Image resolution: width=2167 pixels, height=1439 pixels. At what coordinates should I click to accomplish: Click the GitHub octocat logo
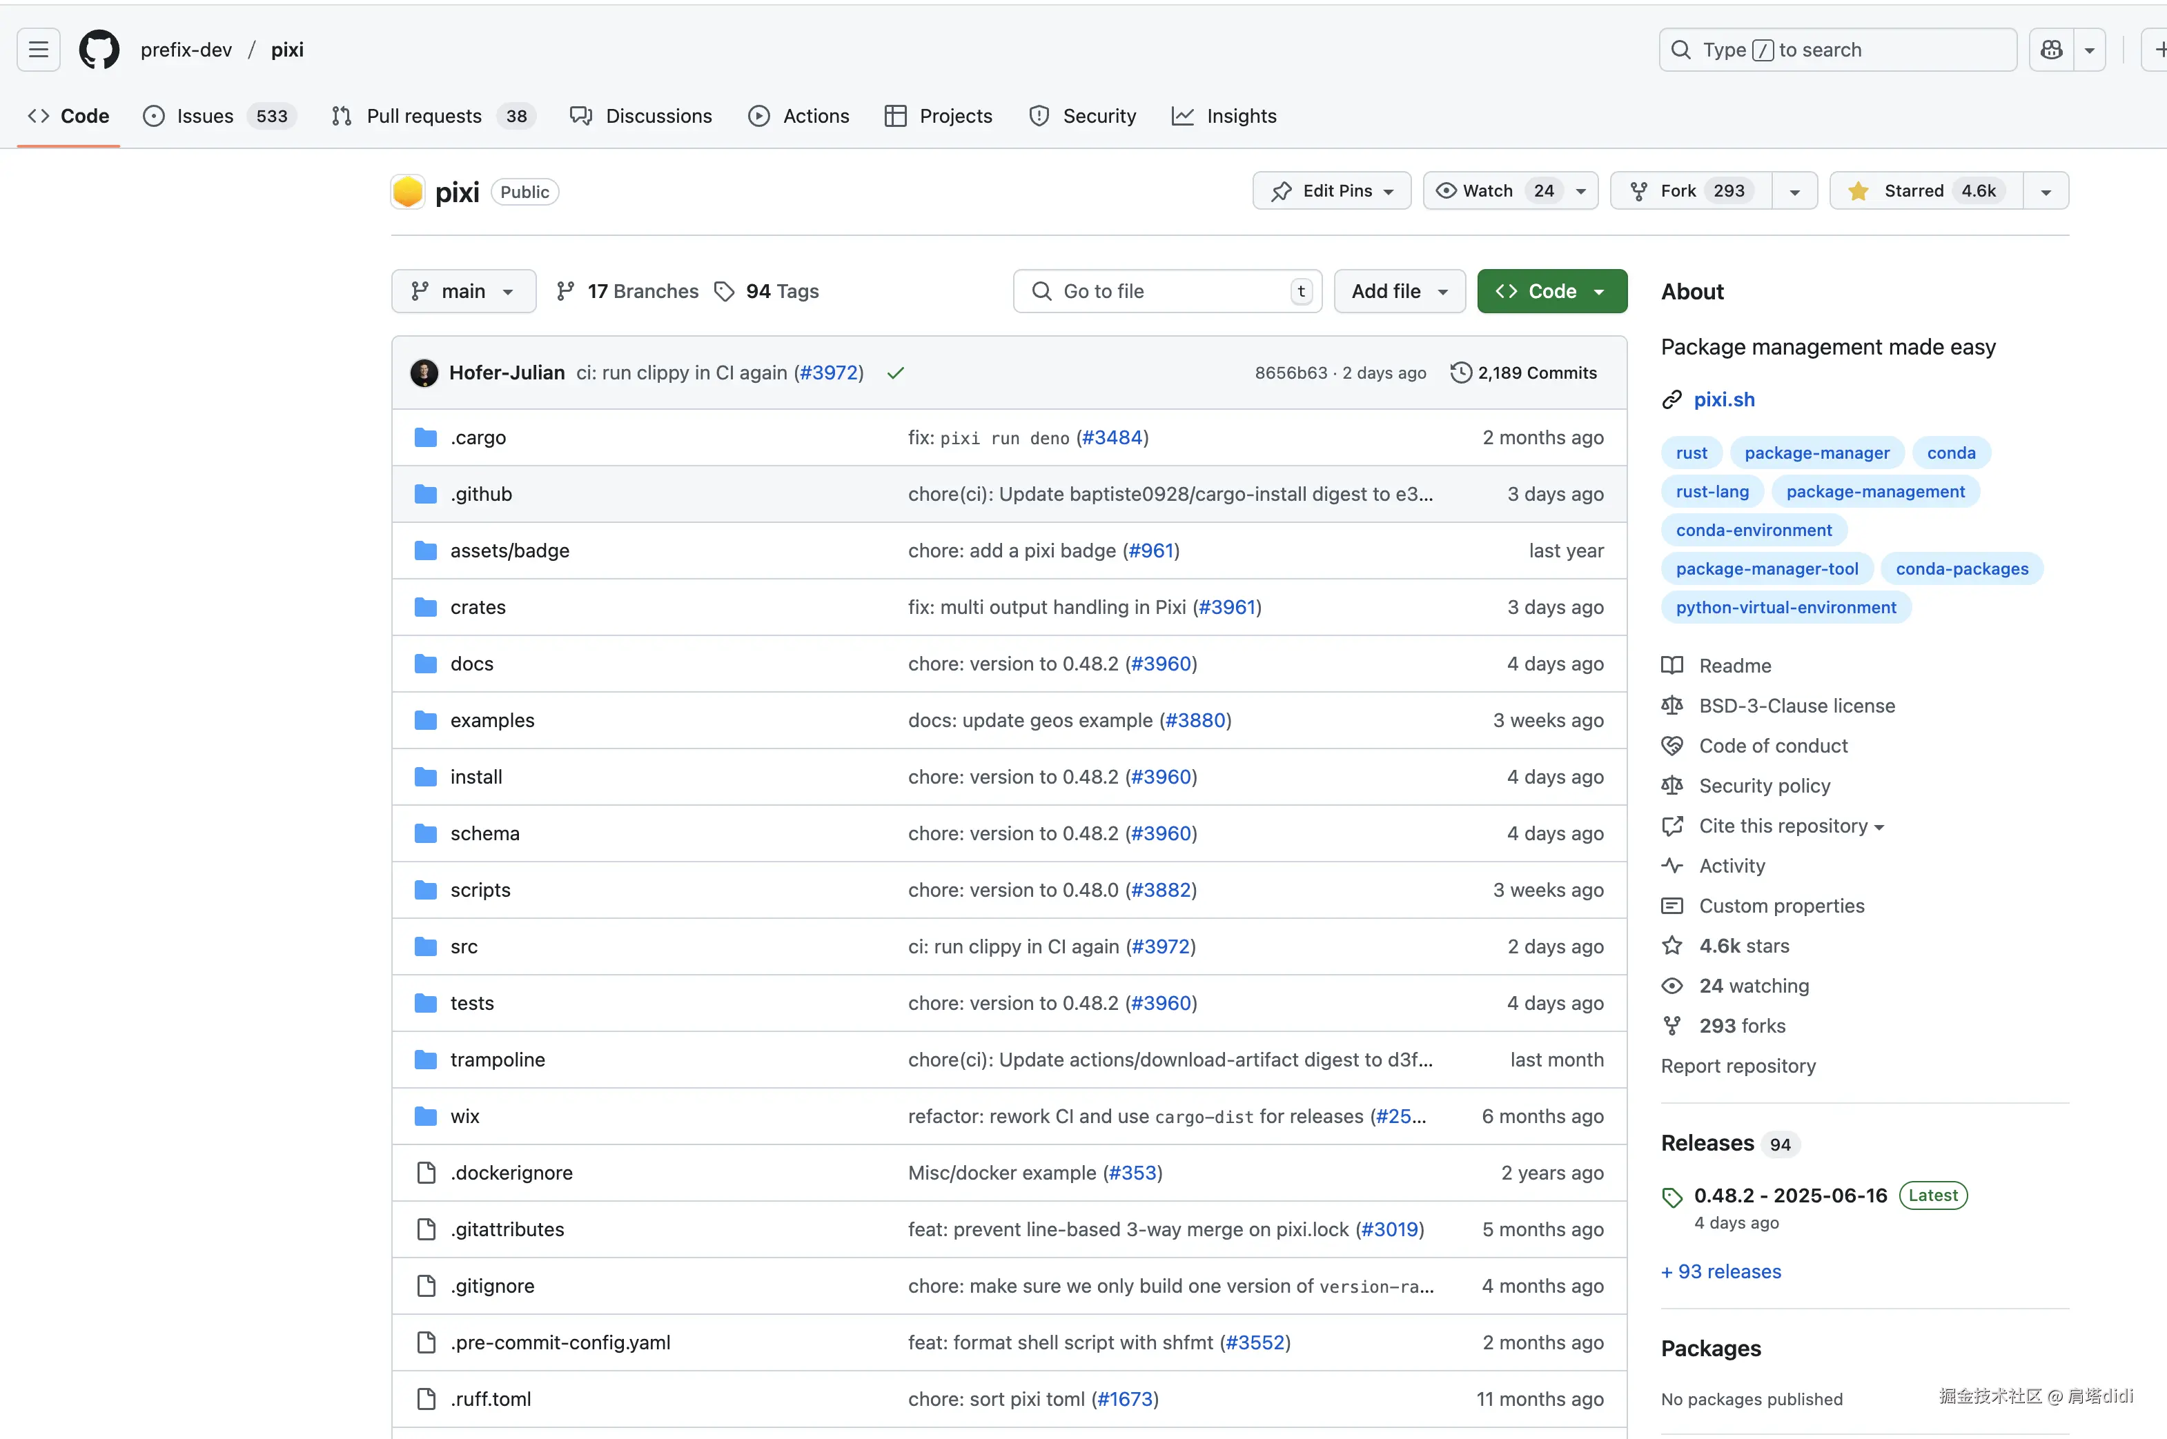click(x=99, y=50)
